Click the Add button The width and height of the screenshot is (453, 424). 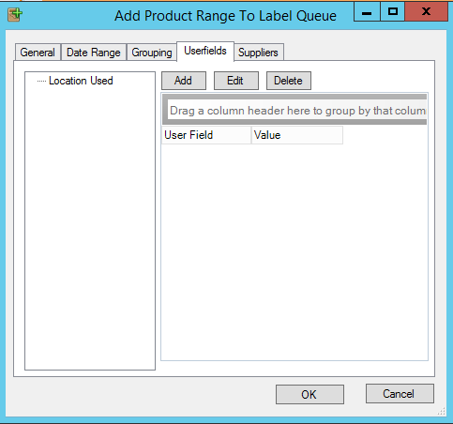[x=184, y=81]
